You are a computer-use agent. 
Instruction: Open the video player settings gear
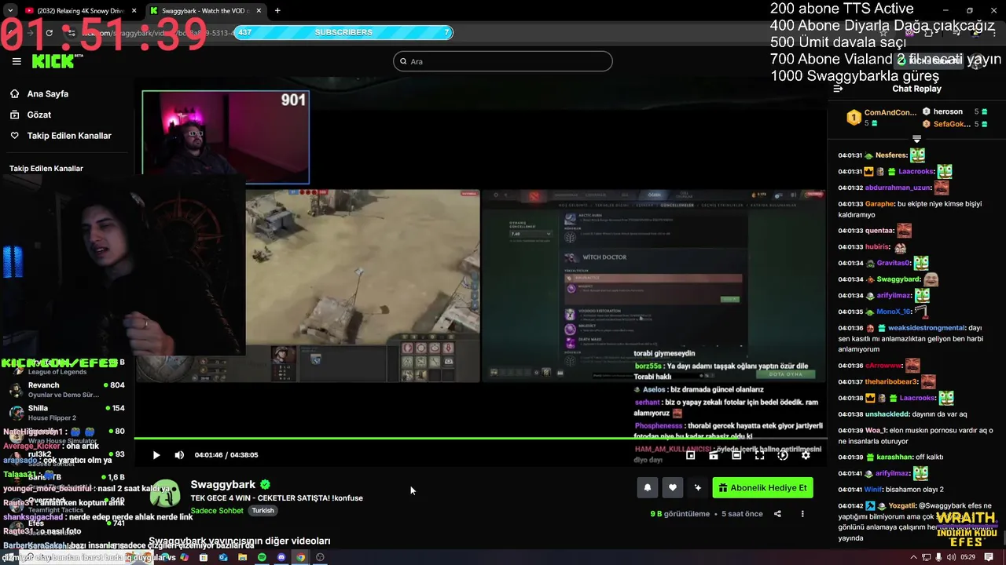(806, 455)
